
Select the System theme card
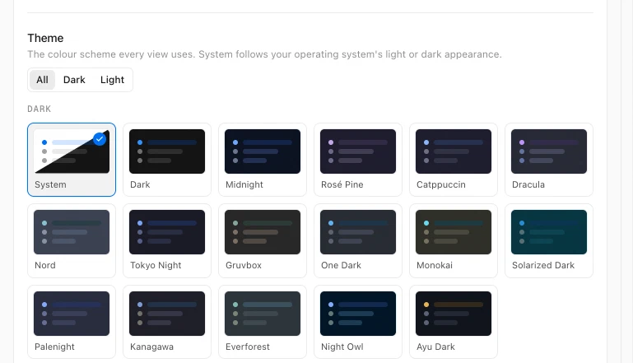coord(72,160)
